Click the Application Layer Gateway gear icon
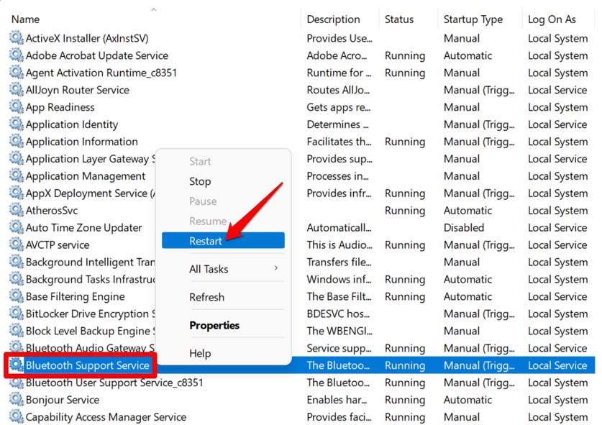 tap(16, 158)
